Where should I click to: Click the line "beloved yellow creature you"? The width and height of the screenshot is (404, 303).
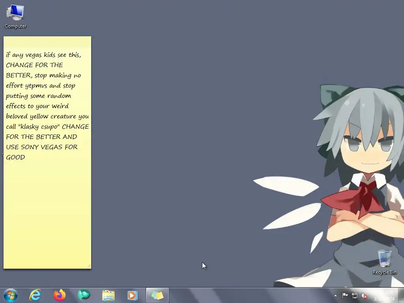[47, 116]
